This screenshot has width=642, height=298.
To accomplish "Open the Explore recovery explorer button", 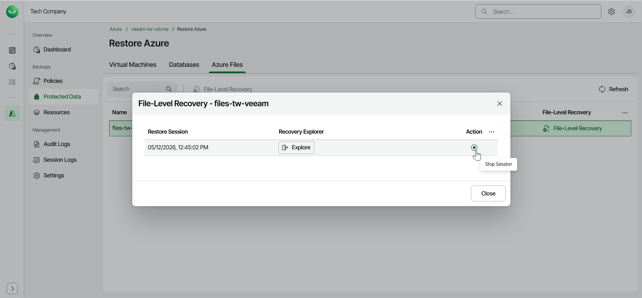I will pyautogui.click(x=296, y=148).
